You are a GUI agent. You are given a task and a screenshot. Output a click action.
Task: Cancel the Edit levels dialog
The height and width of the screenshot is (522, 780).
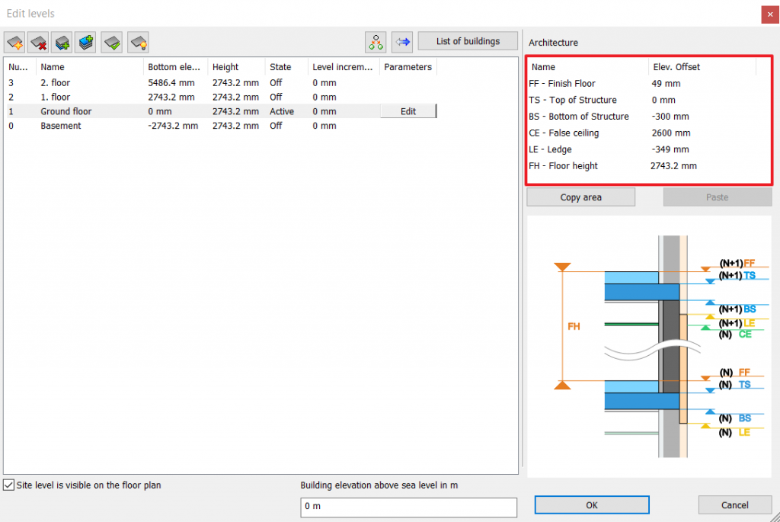coord(734,504)
